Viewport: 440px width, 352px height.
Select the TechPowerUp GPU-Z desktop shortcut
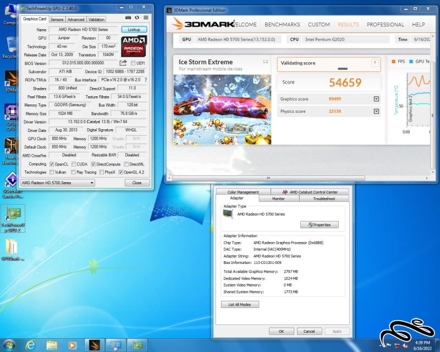13,218
